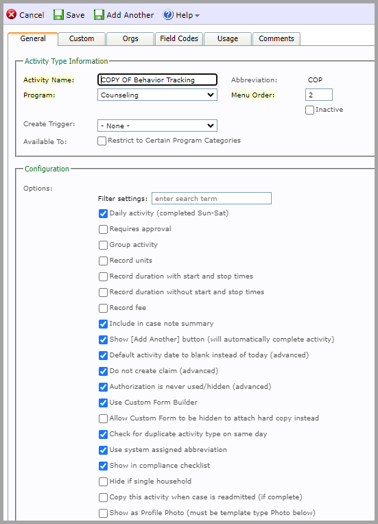
Task: Open the Program dropdown showing Counseling
Action: point(157,95)
